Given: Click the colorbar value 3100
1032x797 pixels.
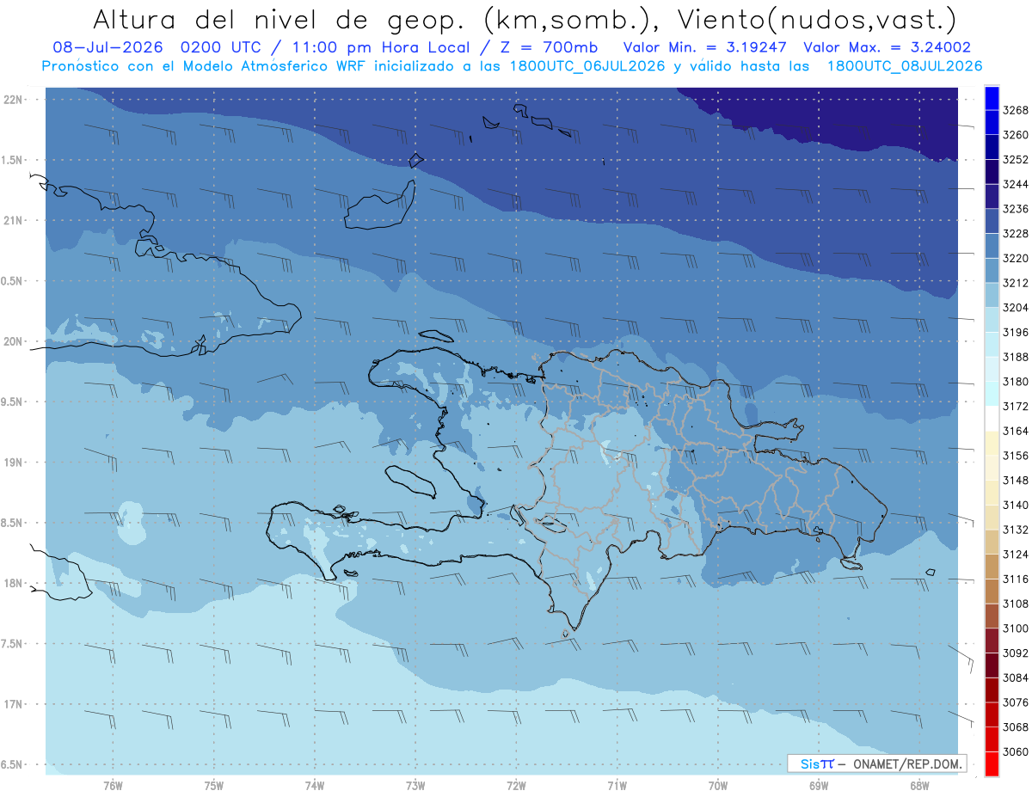Looking at the screenshot, I should 1015,628.
